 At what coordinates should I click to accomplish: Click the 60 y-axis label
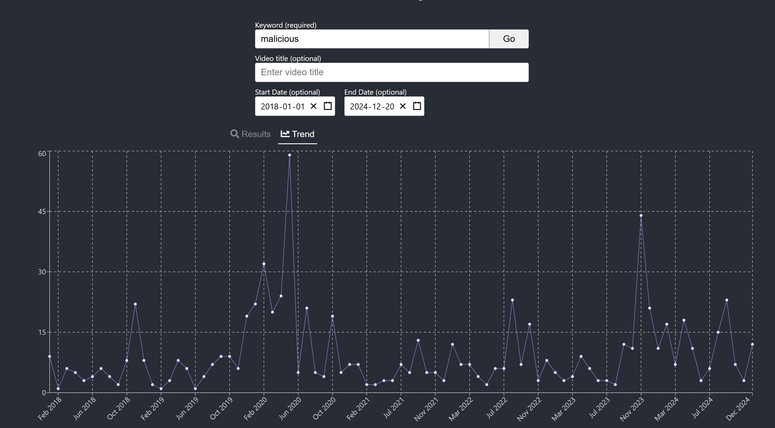pyautogui.click(x=42, y=154)
